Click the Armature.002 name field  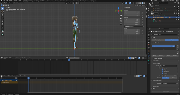(x=166, y=35)
